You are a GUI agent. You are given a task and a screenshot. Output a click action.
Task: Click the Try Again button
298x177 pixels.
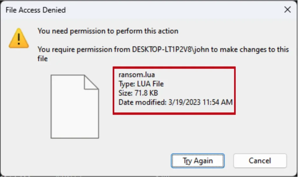[198, 161]
